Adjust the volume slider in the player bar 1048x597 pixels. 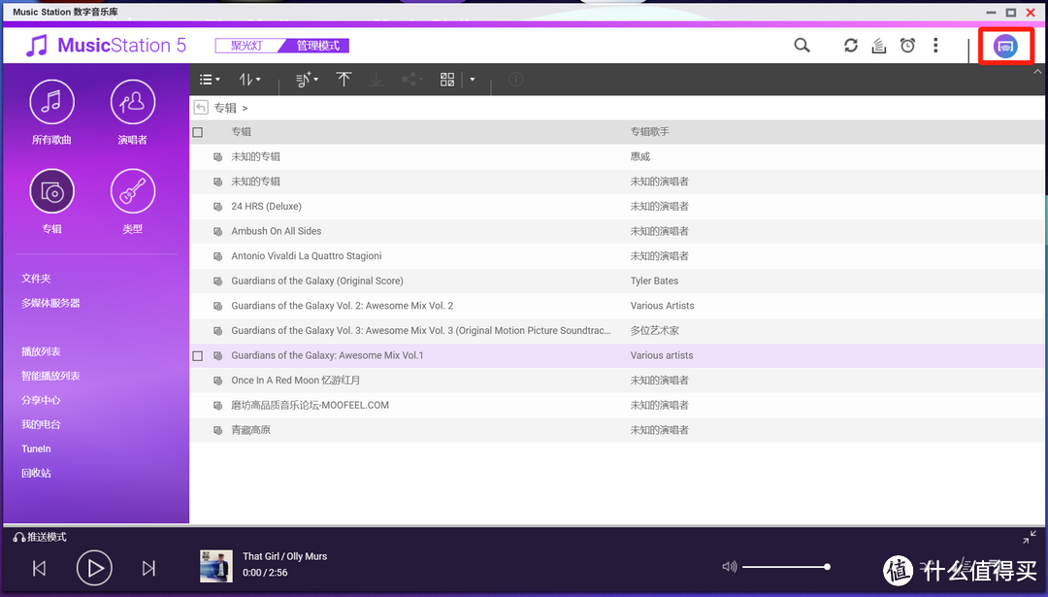tap(785, 567)
